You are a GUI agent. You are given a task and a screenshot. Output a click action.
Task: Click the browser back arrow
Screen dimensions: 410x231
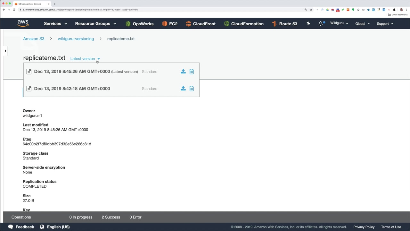pos(4,10)
